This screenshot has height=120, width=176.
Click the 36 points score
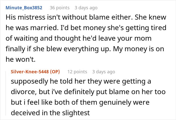click(x=60, y=8)
